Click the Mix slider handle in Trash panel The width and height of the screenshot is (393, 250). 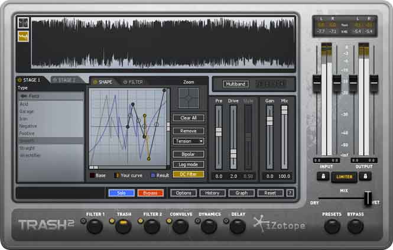tap(284, 110)
